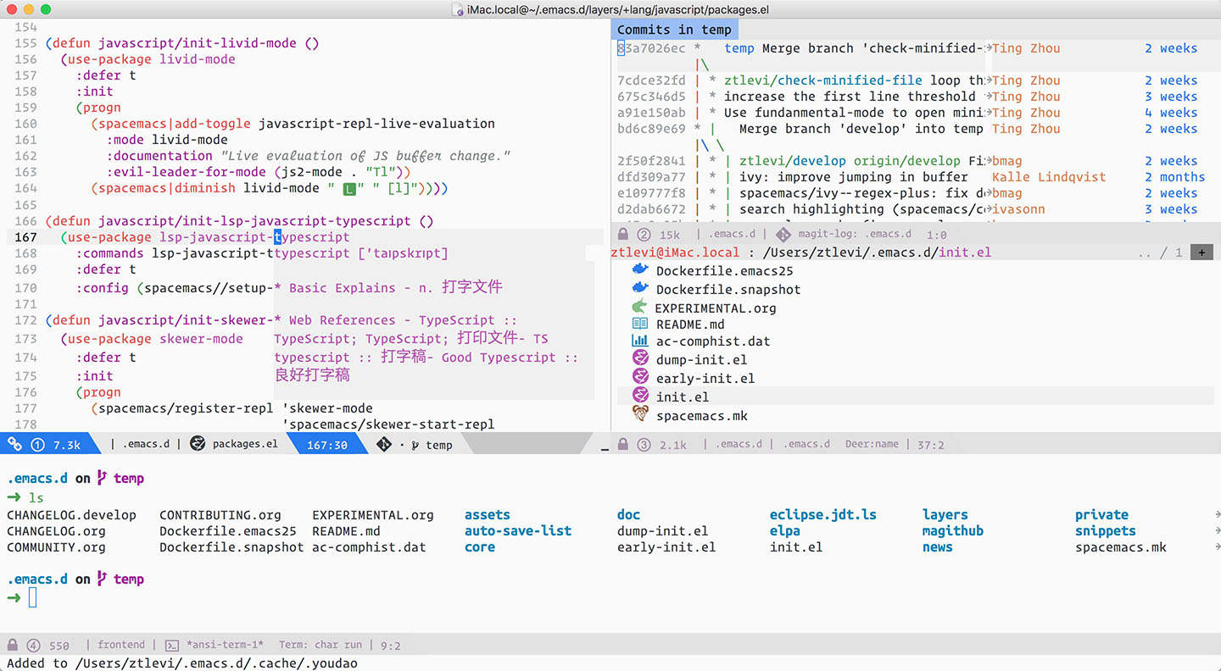The height and width of the screenshot is (671, 1221).
Task: Click window number 3 badge in Deer modeline
Action: [644, 444]
